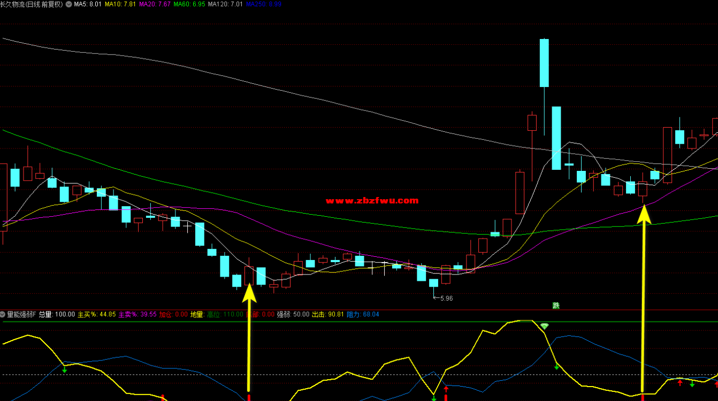The image size is (718, 401).
Task: Click the 主卖%: 39.55 value
Action: click(137, 314)
